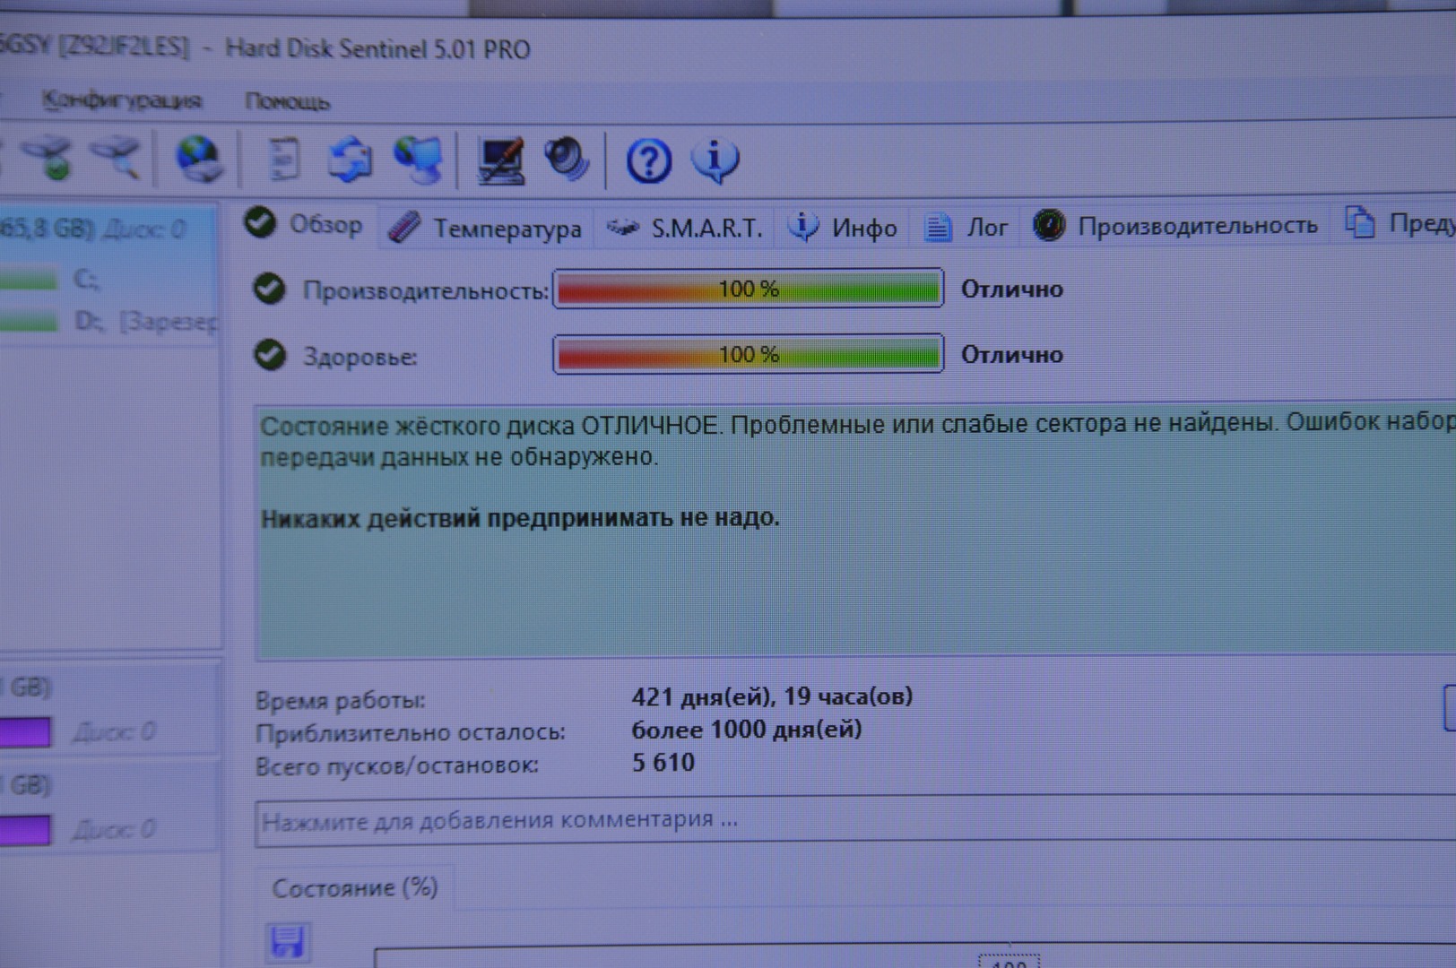Open the report document toolbar icon
Viewport: 1456px width, 968px height.
283,160
